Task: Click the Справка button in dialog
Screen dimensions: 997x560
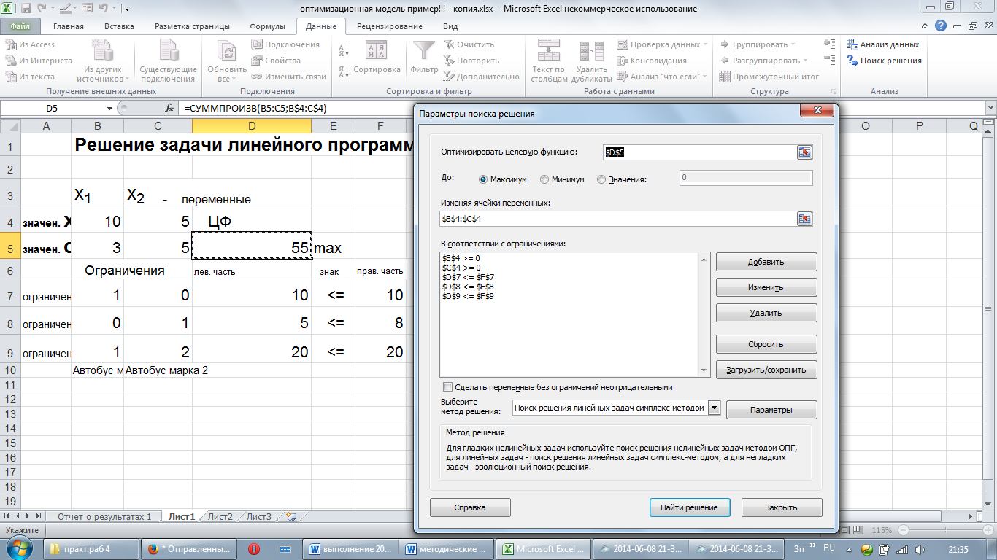Action: tap(470, 507)
